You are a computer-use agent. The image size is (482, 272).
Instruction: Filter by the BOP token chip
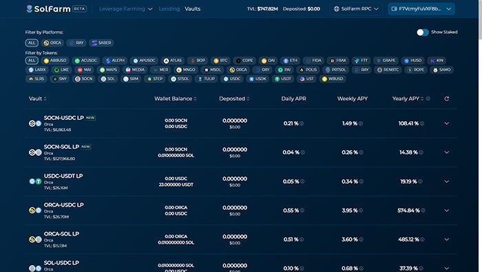(198, 61)
